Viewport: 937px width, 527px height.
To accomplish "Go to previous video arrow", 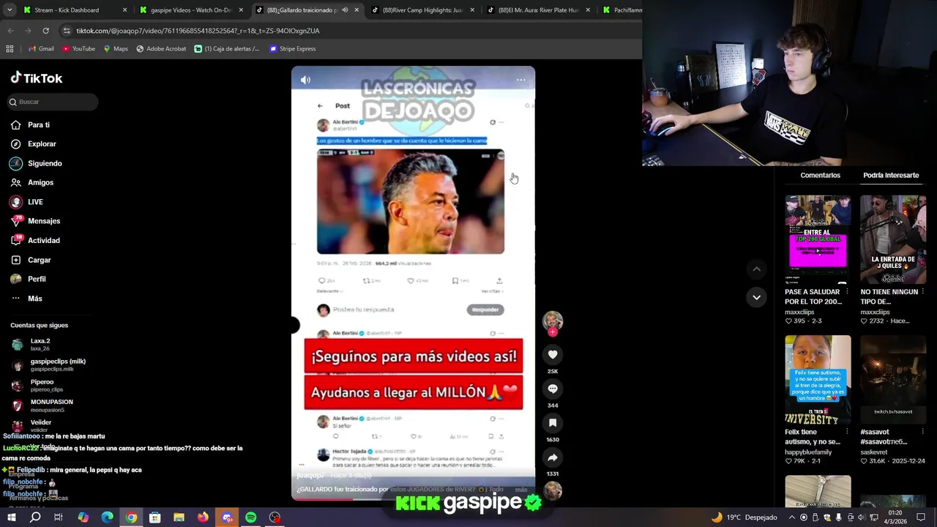I will point(756,269).
